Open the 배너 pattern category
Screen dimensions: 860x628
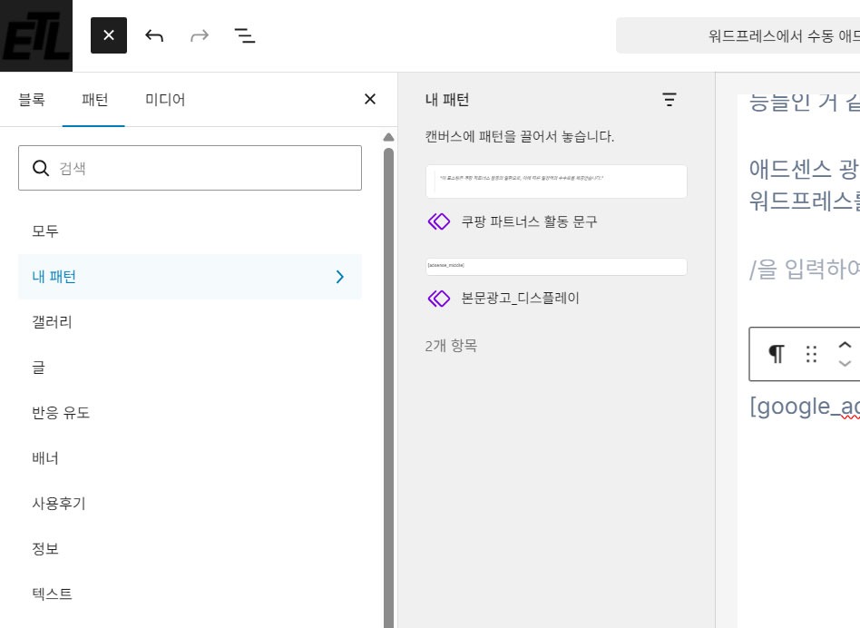(45, 458)
